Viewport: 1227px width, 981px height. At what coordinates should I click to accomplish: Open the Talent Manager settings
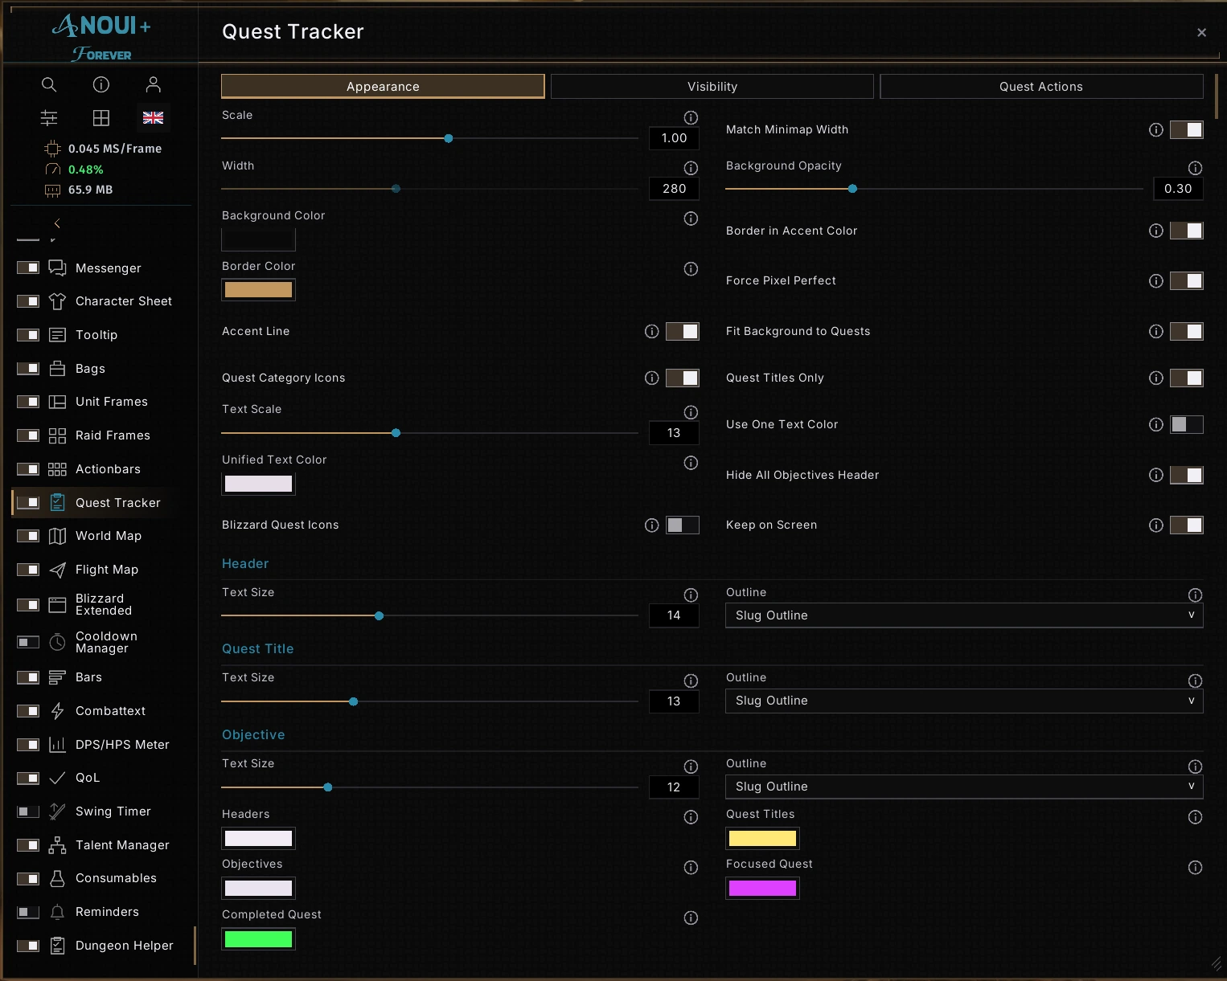coord(122,845)
